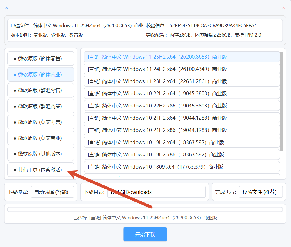Screen dimensions: 291x247
Task: Click the 开始下载 button
Action: pyautogui.click(x=145, y=235)
